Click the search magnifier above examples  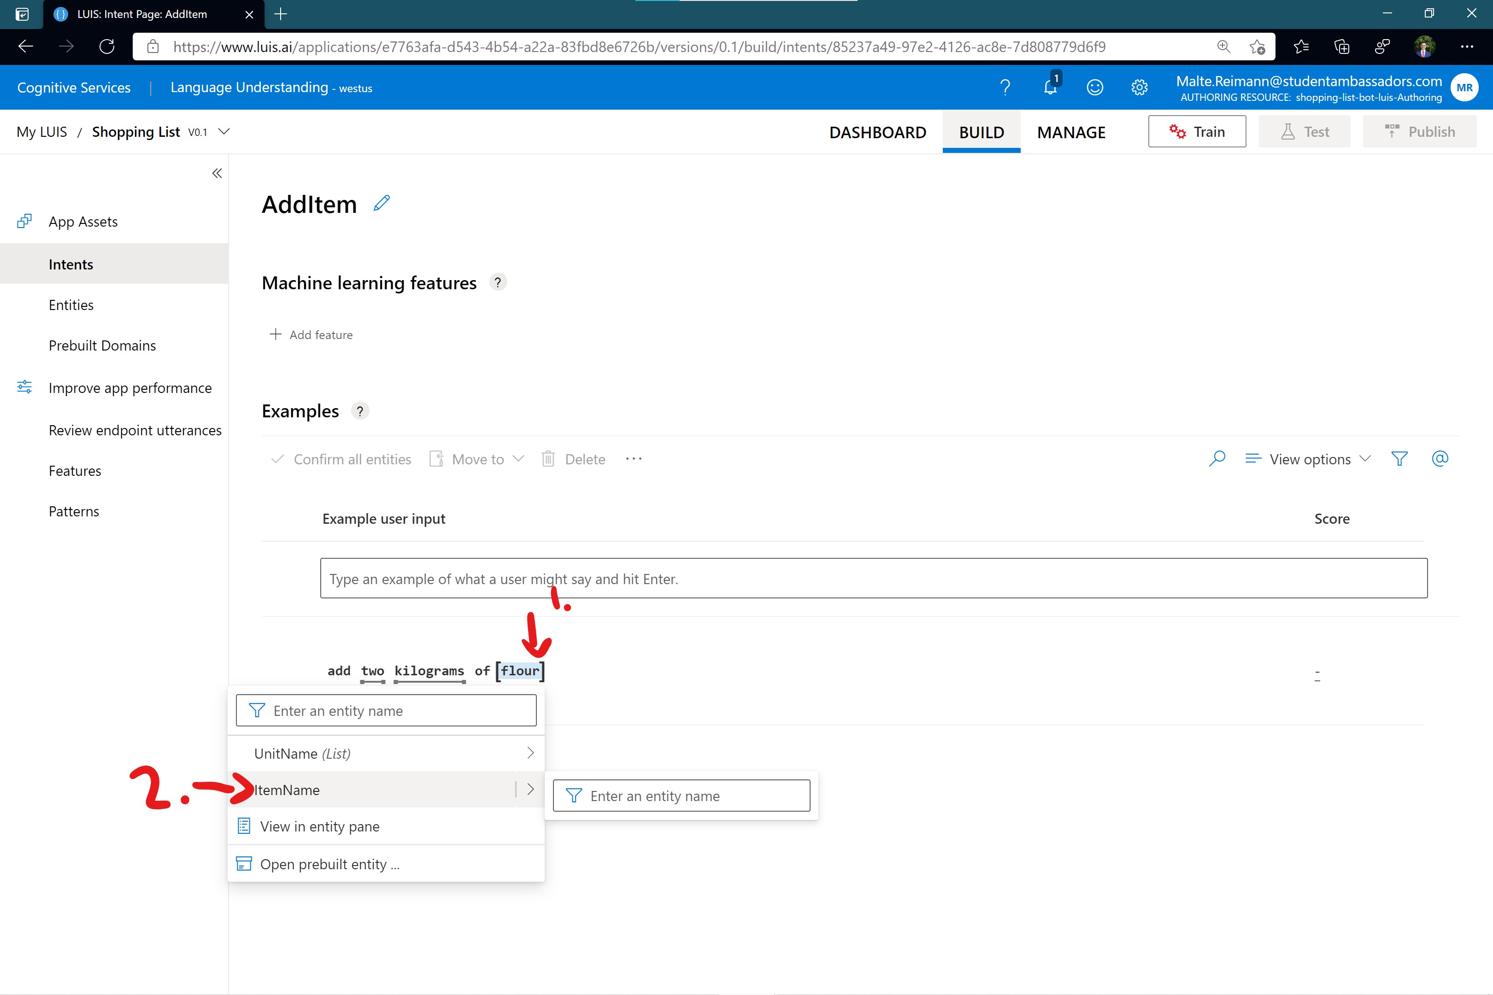(x=1217, y=459)
